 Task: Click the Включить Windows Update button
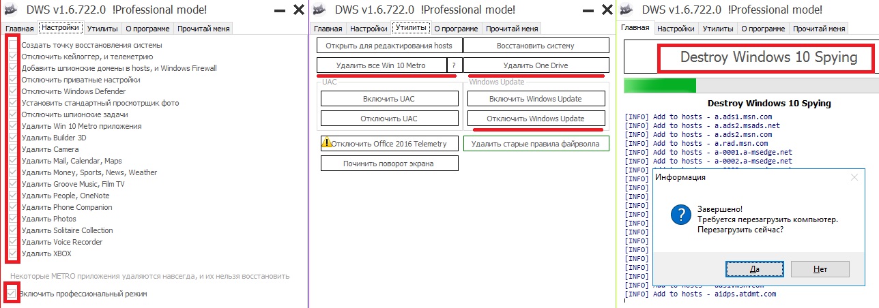[x=536, y=99]
